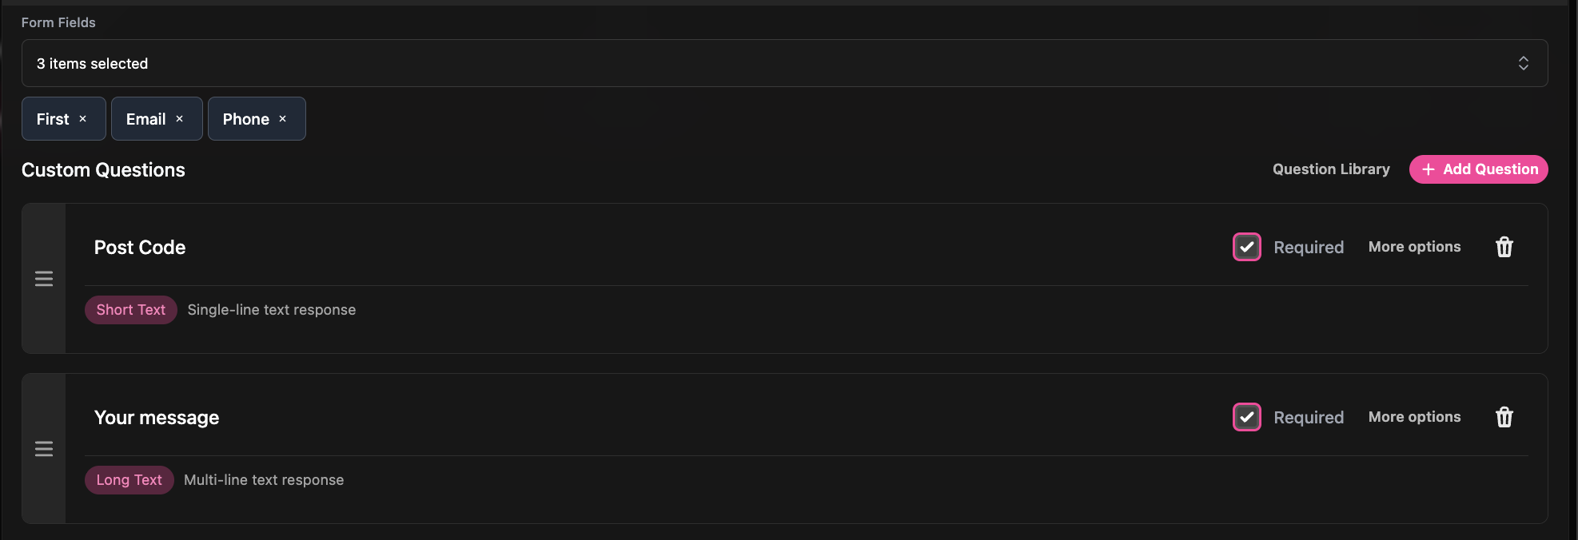Viewport: 1578px width, 540px height.
Task: Open the Question Library
Action: pyautogui.click(x=1330, y=169)
